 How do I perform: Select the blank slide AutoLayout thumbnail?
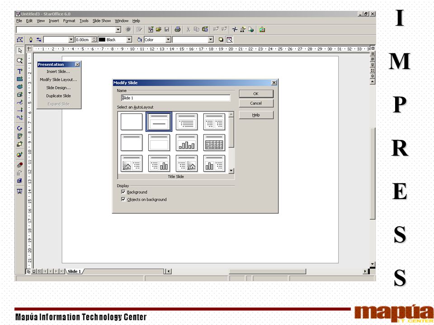(x=132, y=121)
